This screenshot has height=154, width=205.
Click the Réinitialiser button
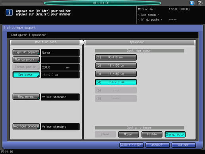[x=132, y=145]
